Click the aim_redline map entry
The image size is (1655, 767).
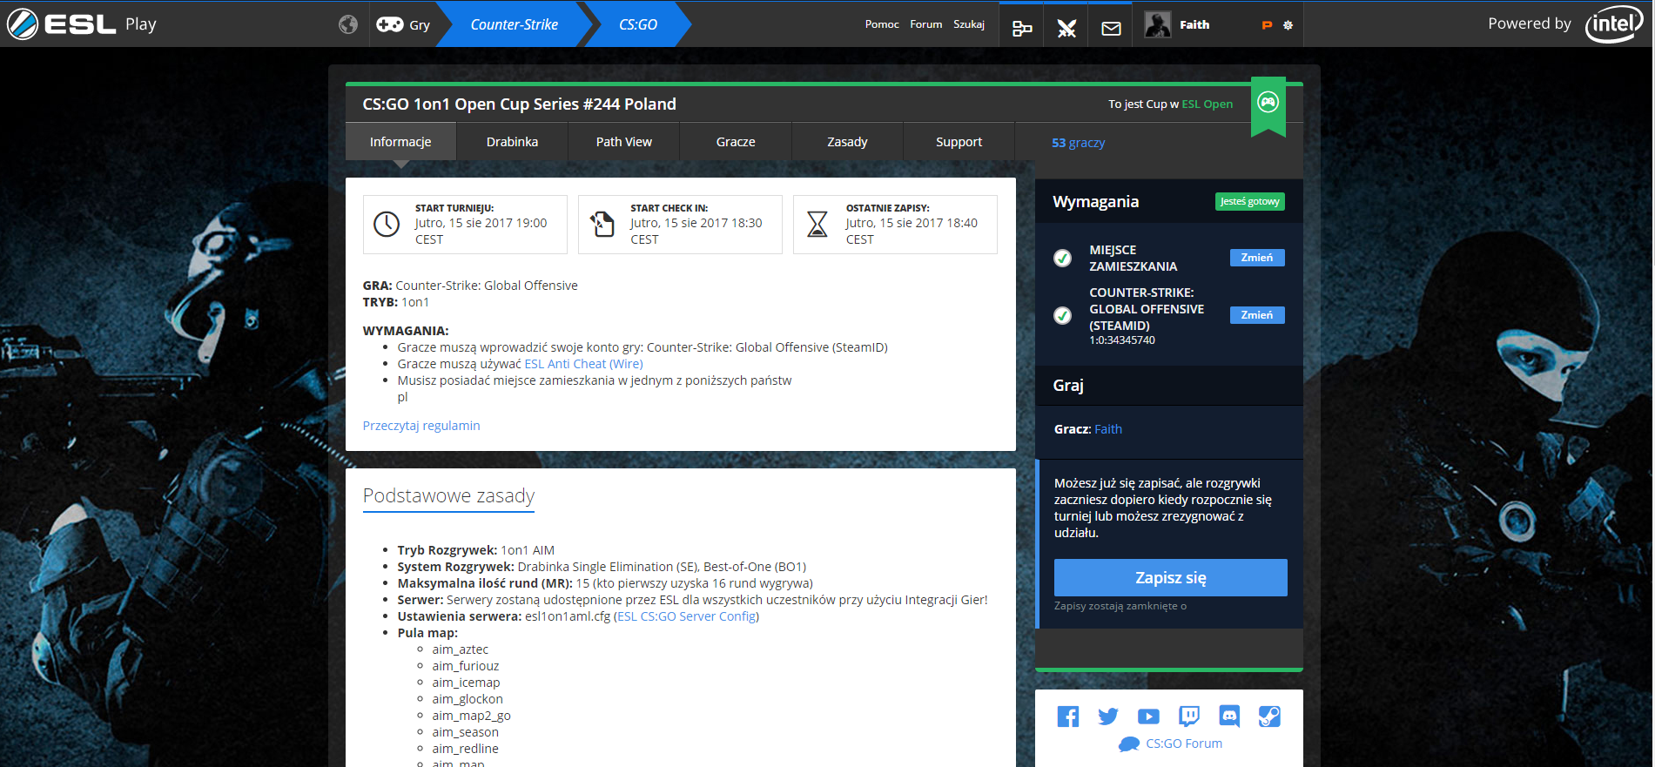(x=466, y=749)
